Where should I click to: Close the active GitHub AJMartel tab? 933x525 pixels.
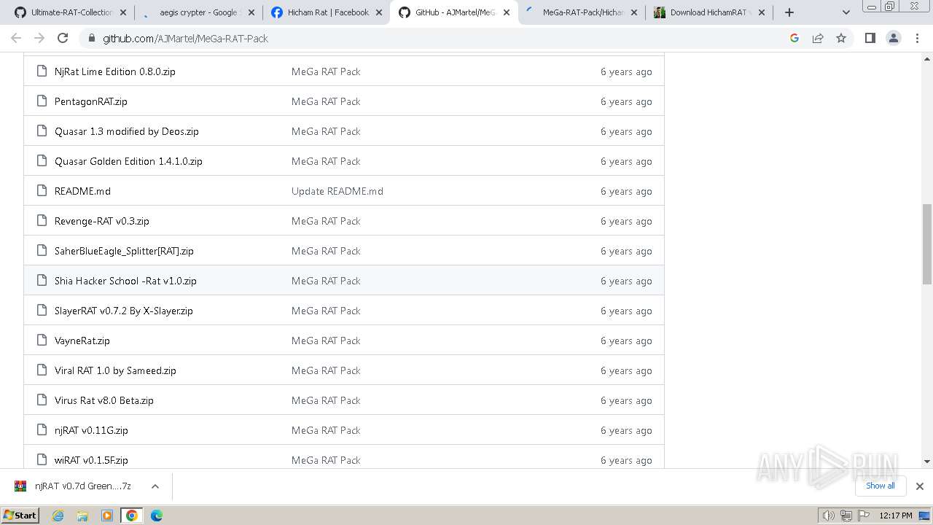coord(507,12)
